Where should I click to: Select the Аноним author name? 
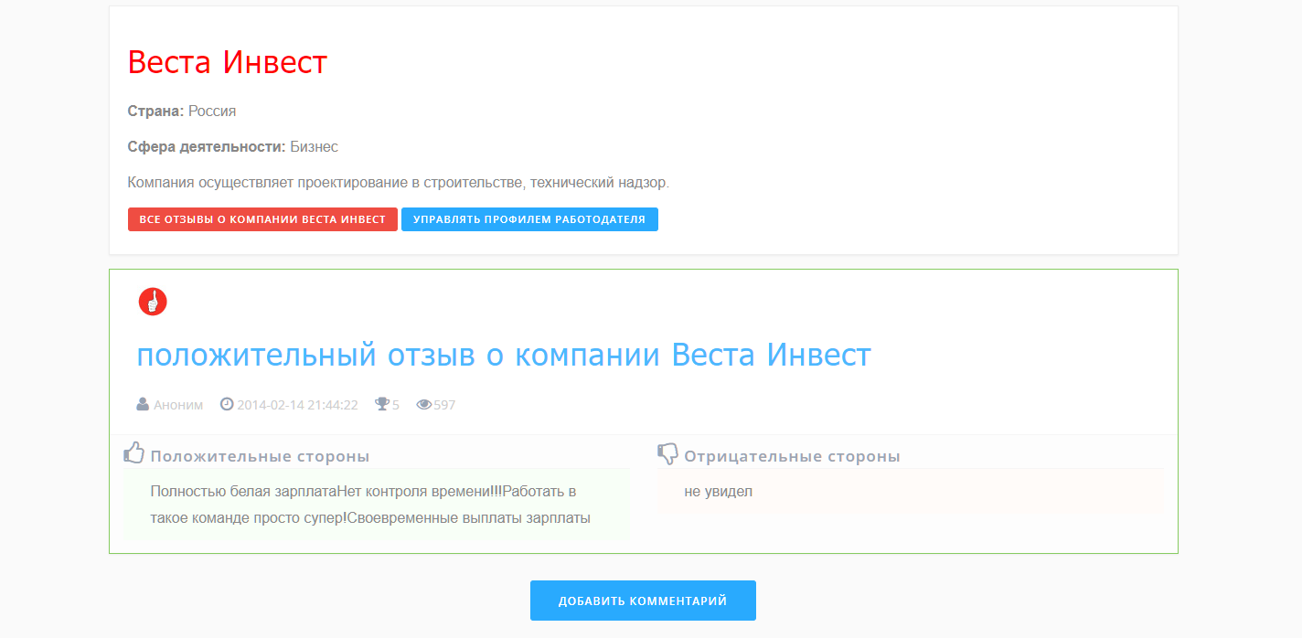(x=178, y=404)
